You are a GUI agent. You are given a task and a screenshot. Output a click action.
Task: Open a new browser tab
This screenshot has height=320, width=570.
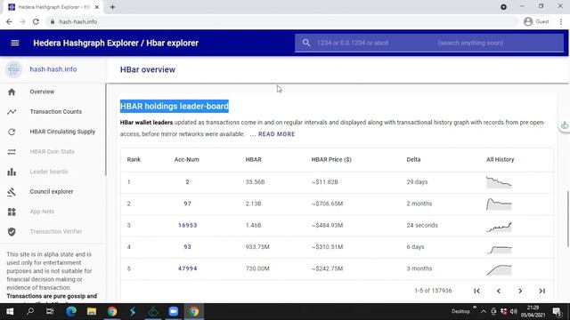112,7
